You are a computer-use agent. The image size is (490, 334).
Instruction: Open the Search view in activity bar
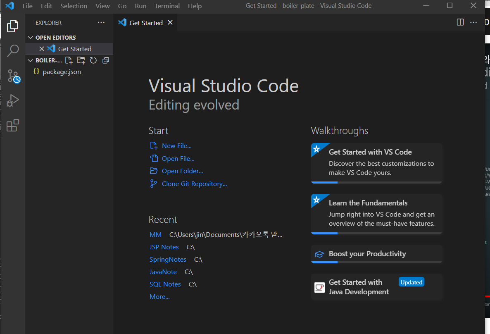[x=12, y=50]
